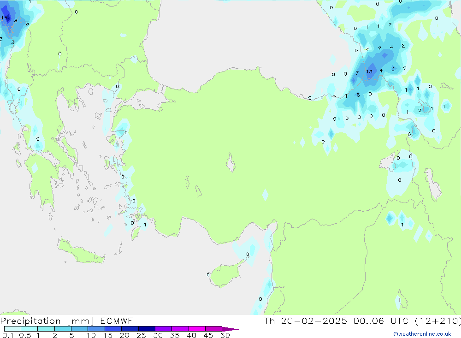Click the '7' value beside the 13
Screen dimensions: 461x338
pyautogui.click(x=357, y=73)
